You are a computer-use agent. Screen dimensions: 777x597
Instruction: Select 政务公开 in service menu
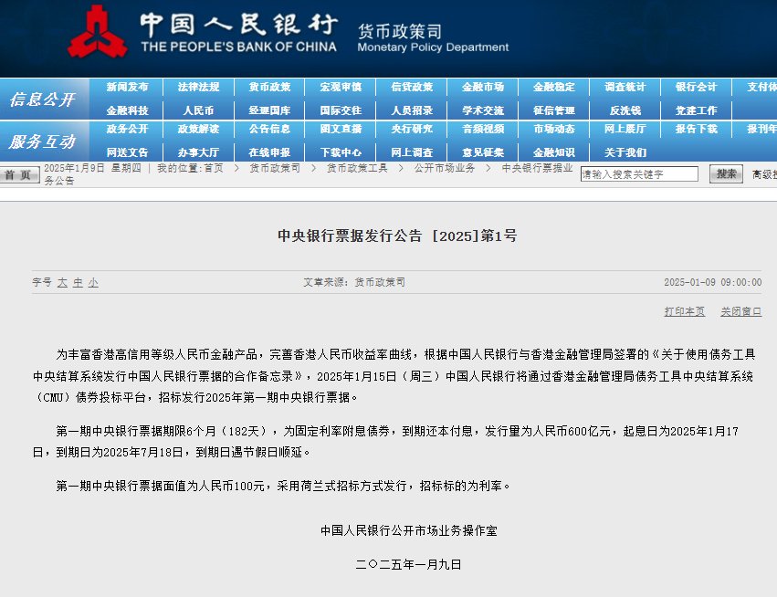127,130
